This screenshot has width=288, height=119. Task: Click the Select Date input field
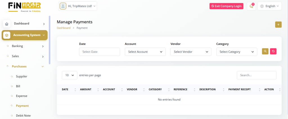click(99, 52)
